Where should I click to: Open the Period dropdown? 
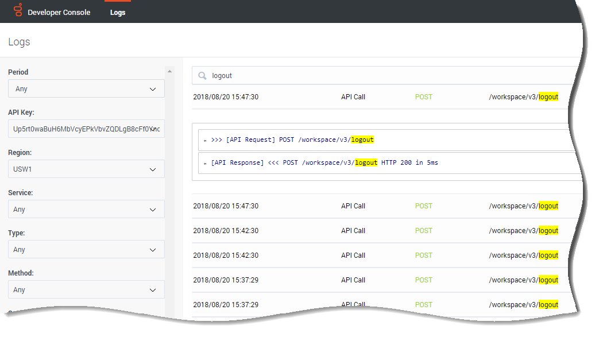click(x=86, y=88)
